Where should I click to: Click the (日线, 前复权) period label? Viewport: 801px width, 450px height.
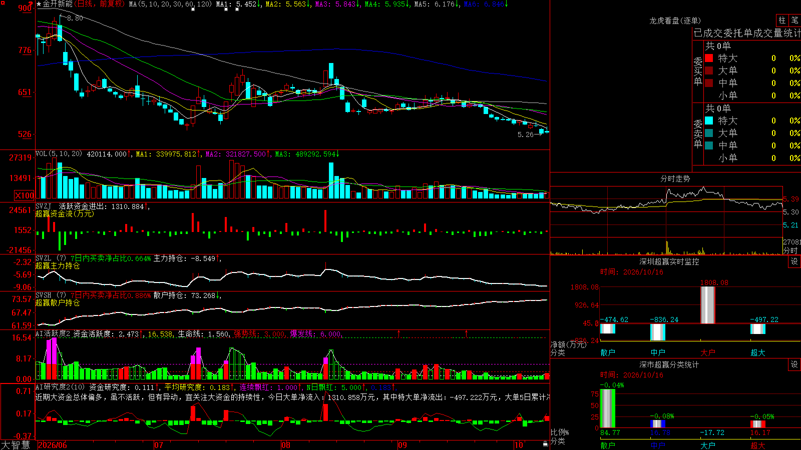click(100, 4)
